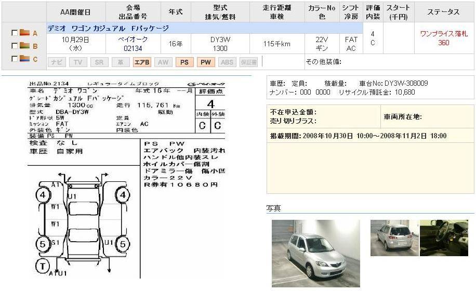Open the auction inspection sheet image
The height and width of the screenshot is (291, 476).
pos(127,179)
